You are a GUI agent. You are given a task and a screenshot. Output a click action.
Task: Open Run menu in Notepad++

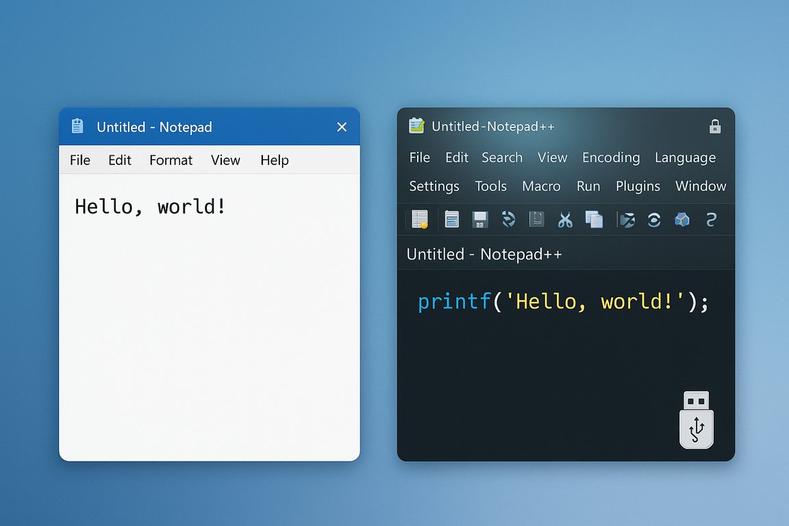click(x=589, y=186)
